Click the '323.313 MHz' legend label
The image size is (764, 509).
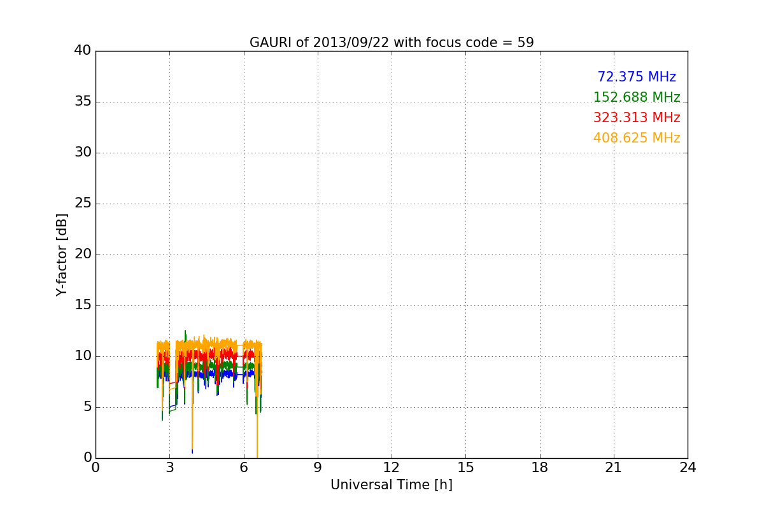[637, 118]
